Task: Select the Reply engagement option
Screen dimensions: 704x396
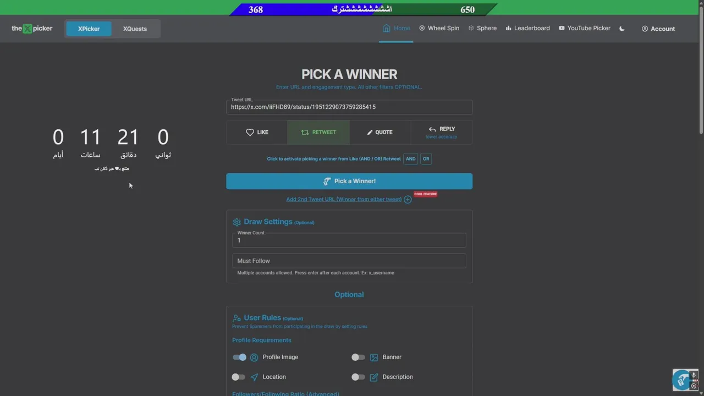Action: click(x=442, y=132)
